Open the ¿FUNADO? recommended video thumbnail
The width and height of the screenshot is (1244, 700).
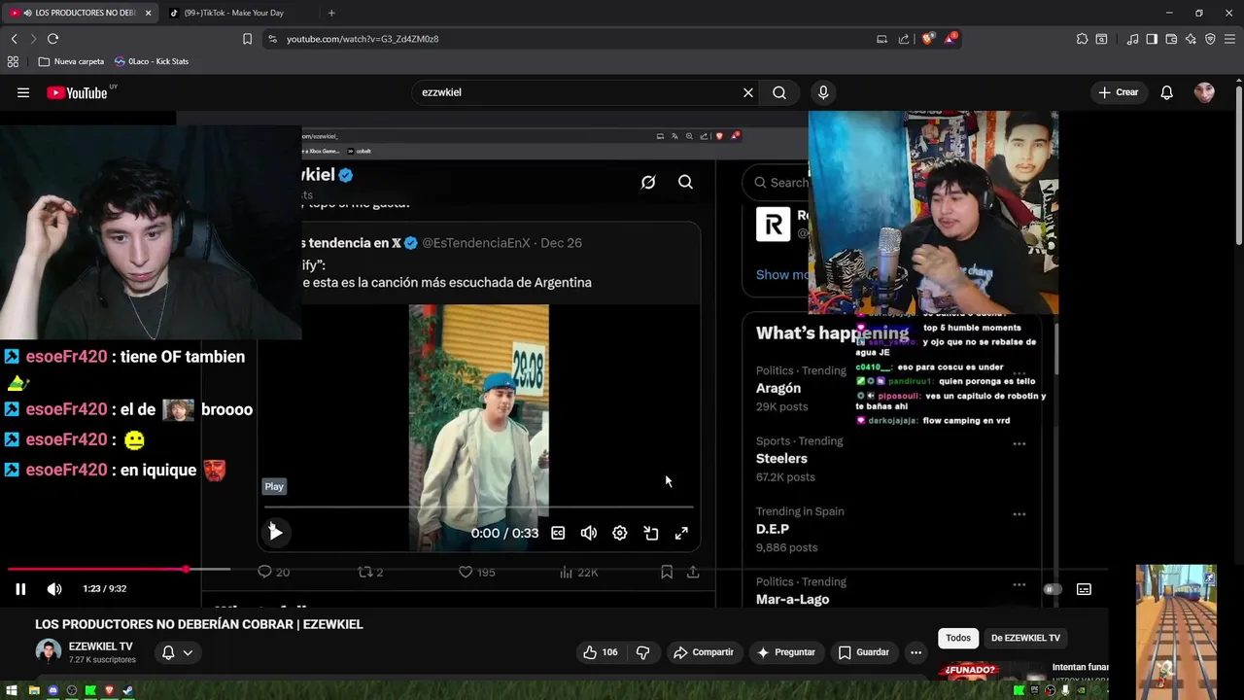point(991,671)
